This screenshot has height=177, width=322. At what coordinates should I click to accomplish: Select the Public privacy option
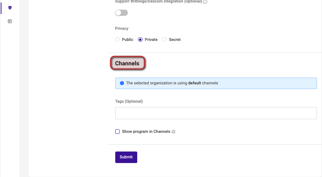117,39
